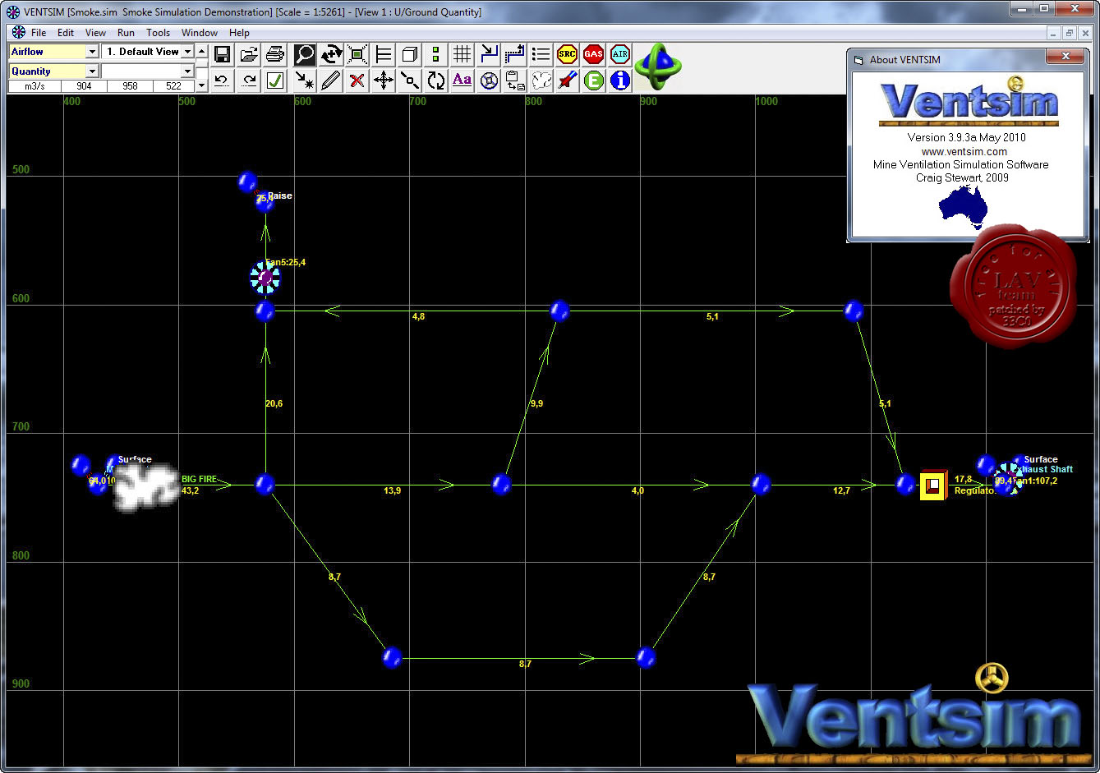This screenshot has height=773, width=1100.
Task: Select the pointer select tool
Action: 305,81
